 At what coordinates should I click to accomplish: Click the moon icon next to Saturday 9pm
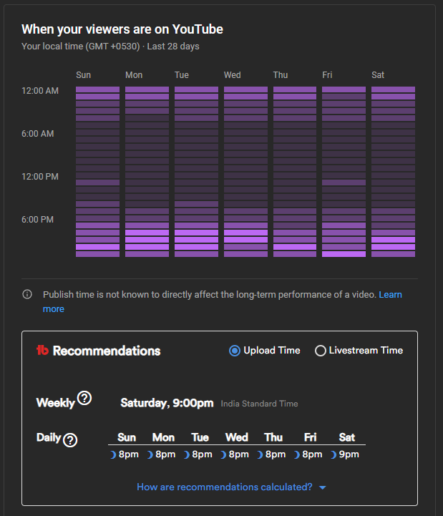(x=333, y=454)
